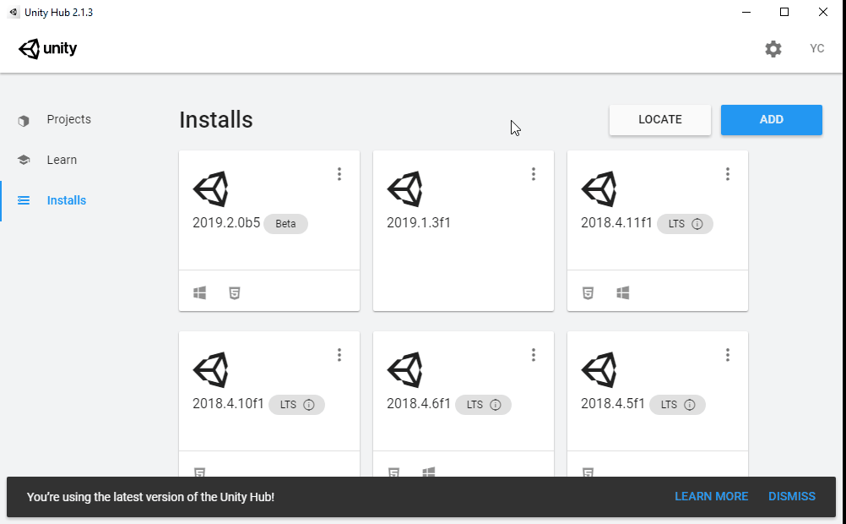This screenshot has height=524, width=846.
Task: Click the YC account avatar
Action: coord(816,49)
